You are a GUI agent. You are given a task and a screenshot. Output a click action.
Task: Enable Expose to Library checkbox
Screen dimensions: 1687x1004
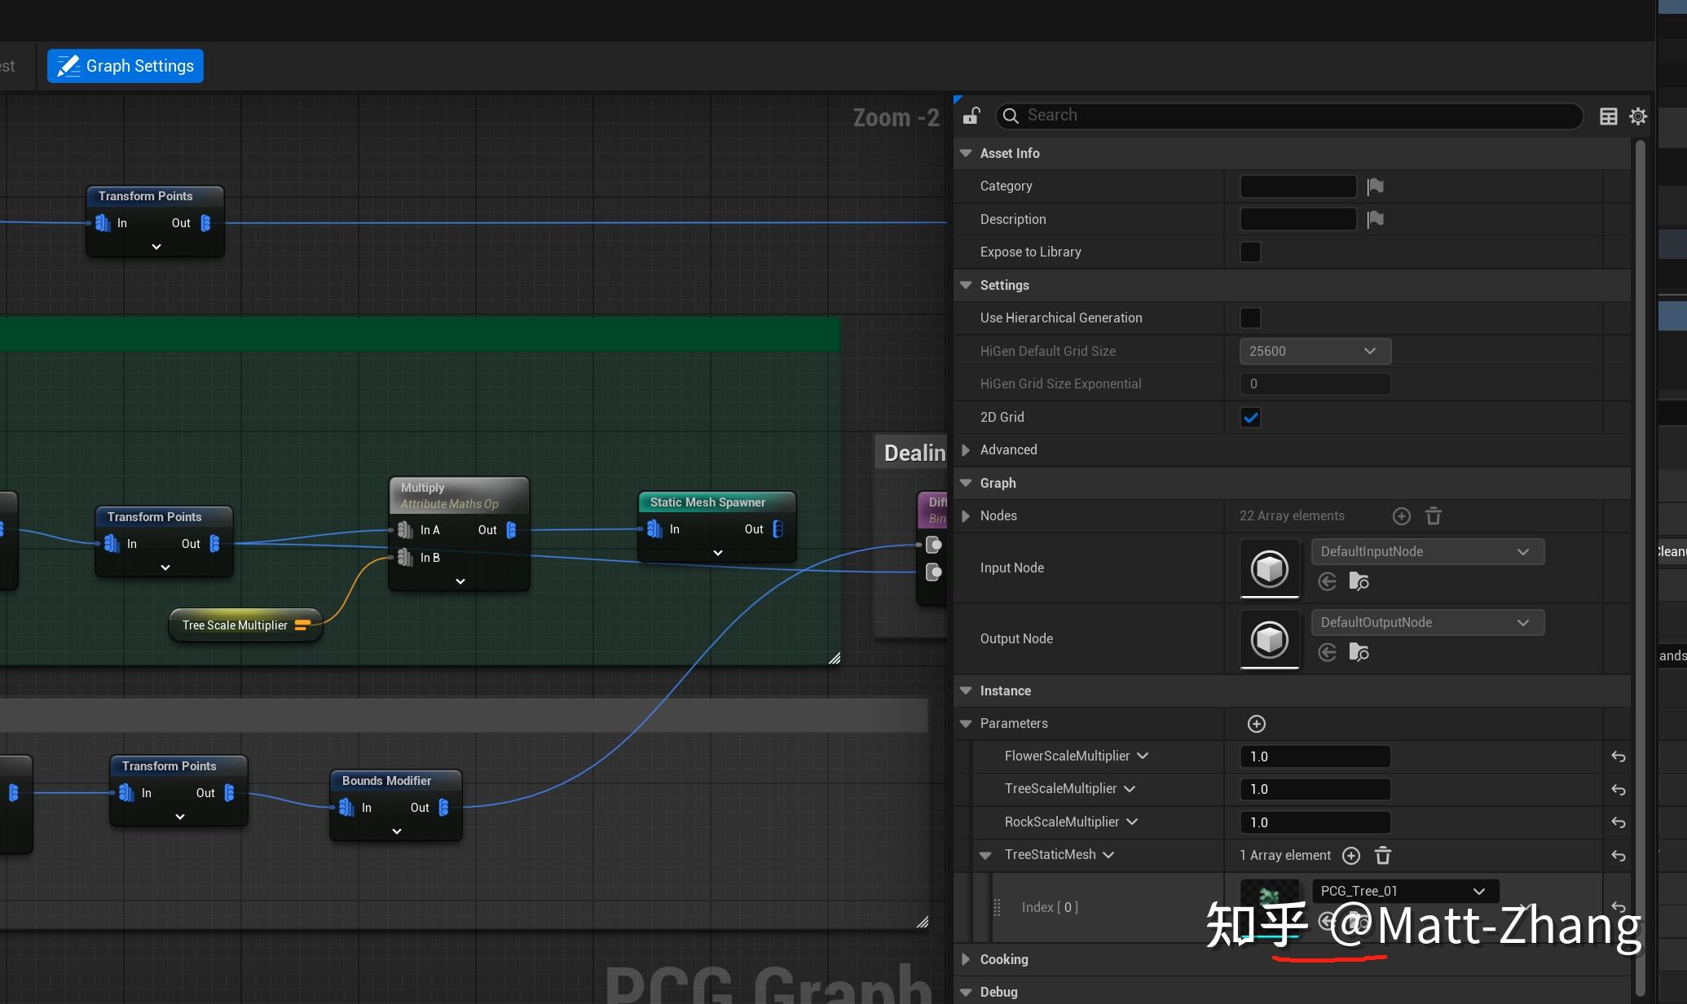[x=1249, y=252]
